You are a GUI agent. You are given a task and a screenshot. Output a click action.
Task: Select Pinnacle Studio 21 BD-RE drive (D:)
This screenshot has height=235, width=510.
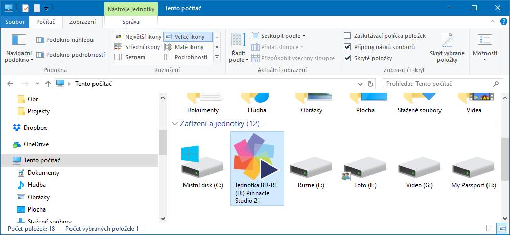click(x=257, y=169)
